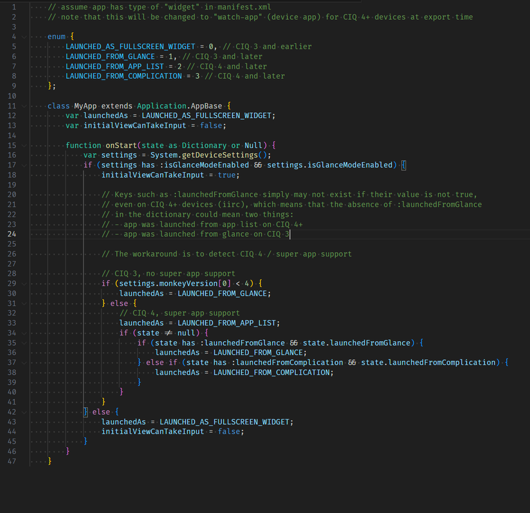Fold the isGlanceModeEnabled if block at line 17
Viewport: 530px width, 513px height.
coord(24,165)
